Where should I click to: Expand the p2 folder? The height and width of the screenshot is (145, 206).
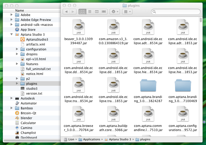pos(17,79)
